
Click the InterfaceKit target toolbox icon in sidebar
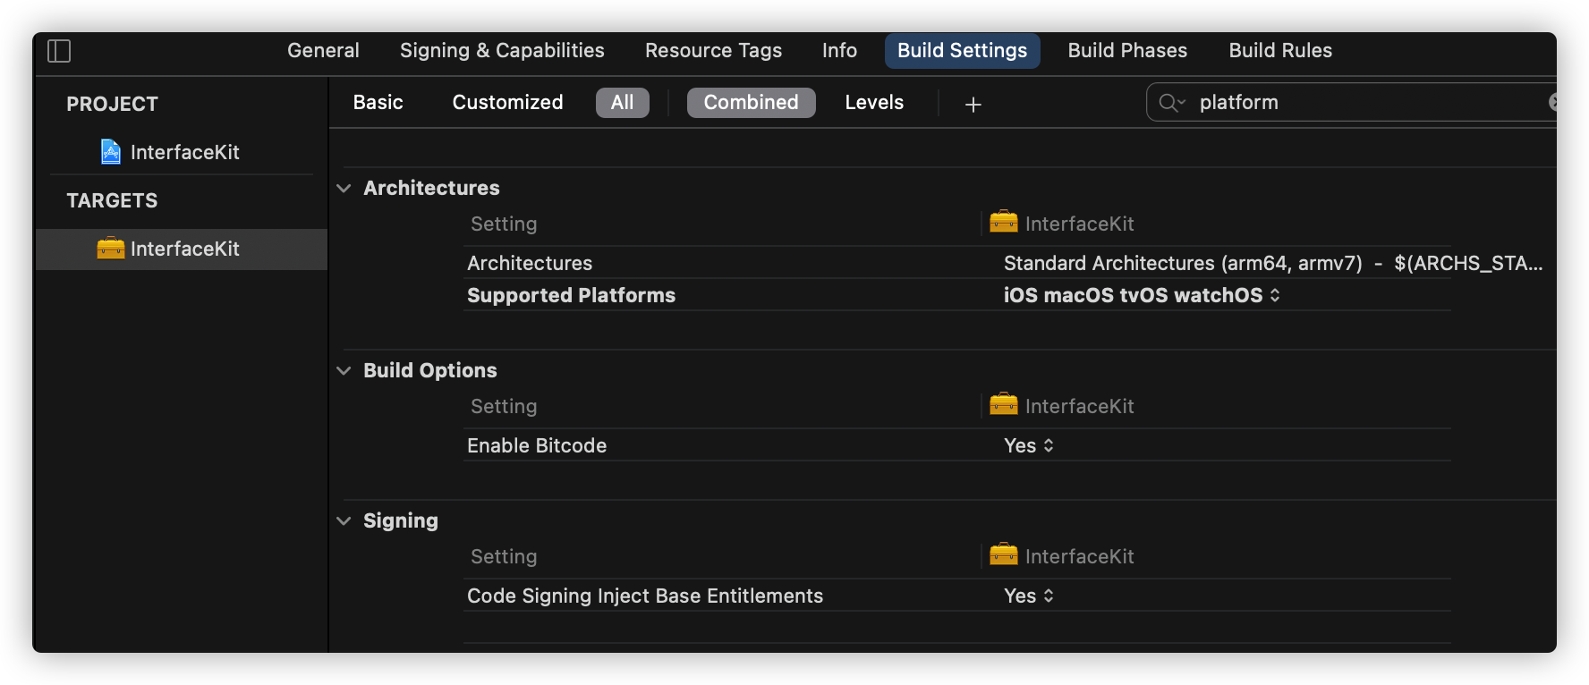(x=111, y=249)
